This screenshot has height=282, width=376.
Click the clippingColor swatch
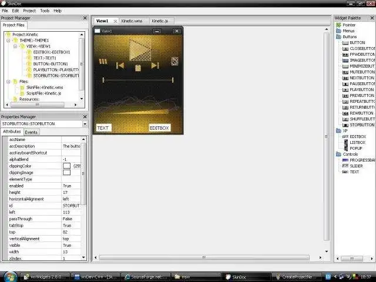[66, 166]
